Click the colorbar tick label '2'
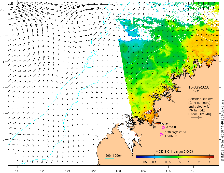This screenshot has height=173, width=224. pyautogui.click(x=199, y=162)
